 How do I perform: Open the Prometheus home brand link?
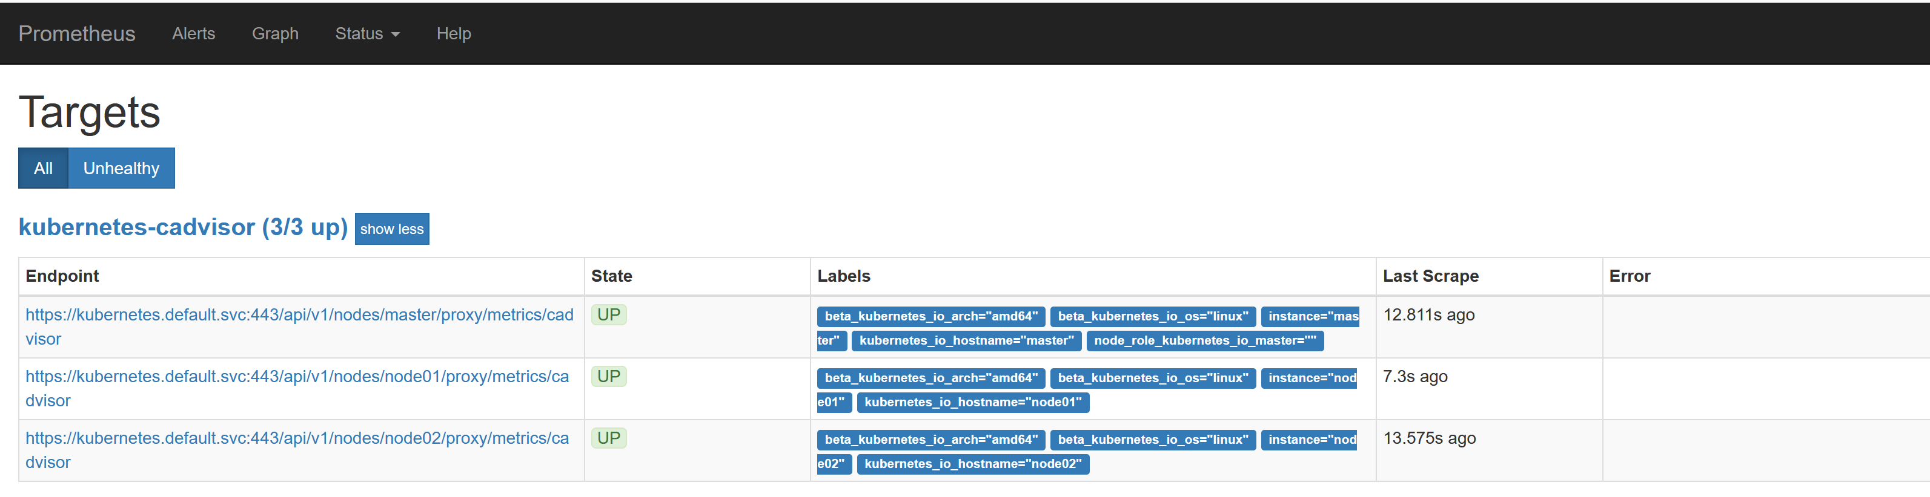[x=76, y=34]
